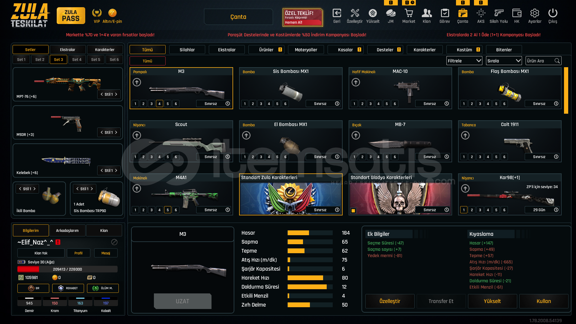Click the orange inventory scrollbar
This screenshot has height=324, width=576.
(566, 91)
